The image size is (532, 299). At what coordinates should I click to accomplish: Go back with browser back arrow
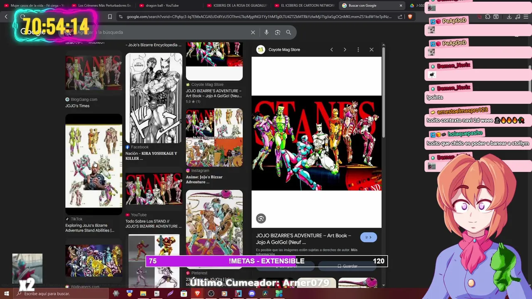[6, 17]
